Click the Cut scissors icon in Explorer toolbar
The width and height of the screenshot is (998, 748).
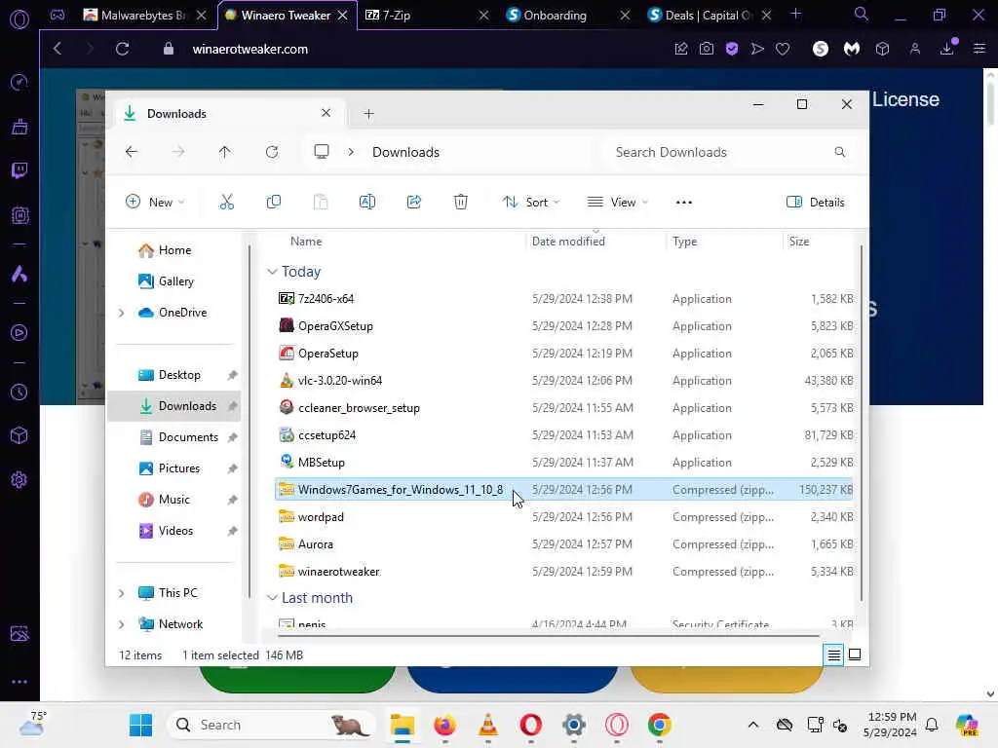[226, 203]
